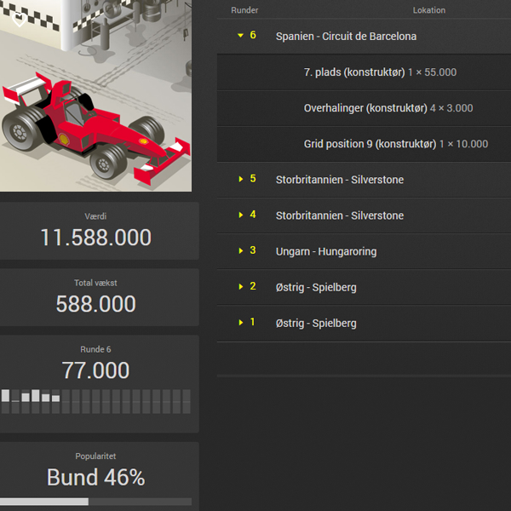
Task: Expand round 4 Silverstone arrow
Action: 241,215
